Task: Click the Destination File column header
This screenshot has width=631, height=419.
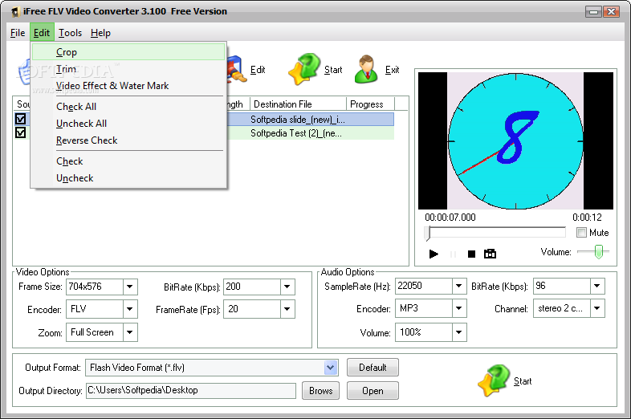Action: click(x=298, y=104)
